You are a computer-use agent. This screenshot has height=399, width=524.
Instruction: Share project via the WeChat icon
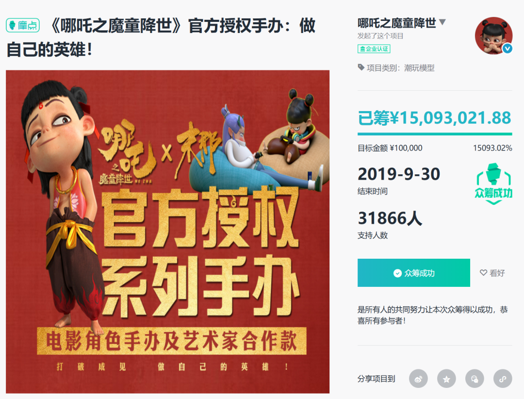[x=475, y=379]
